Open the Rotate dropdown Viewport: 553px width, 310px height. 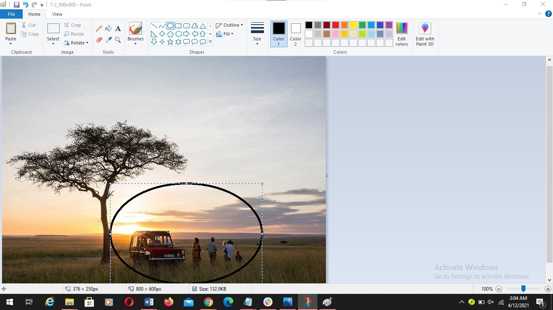click(x=77, y=43)
